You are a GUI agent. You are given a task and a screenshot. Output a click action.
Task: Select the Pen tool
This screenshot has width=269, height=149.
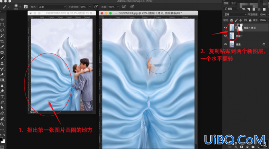tap(2, 102)
